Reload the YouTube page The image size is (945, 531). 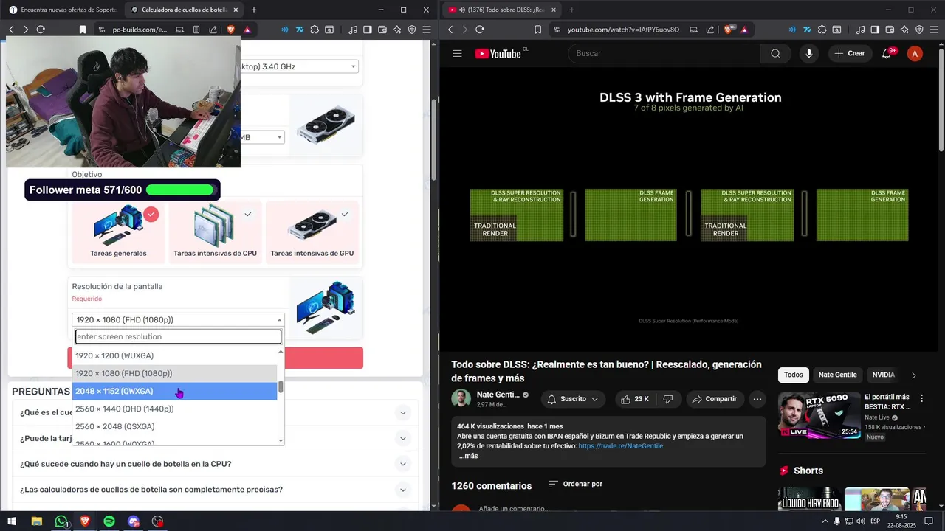pyautogui.click(x=480, y=29)
